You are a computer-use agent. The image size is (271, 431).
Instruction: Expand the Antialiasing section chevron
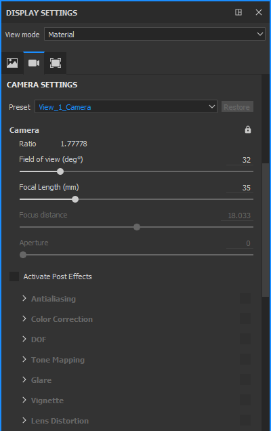[24, 298]
